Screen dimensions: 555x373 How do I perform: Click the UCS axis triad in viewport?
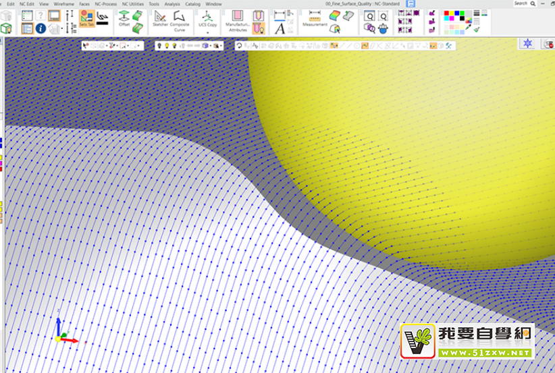coord(63,334)
